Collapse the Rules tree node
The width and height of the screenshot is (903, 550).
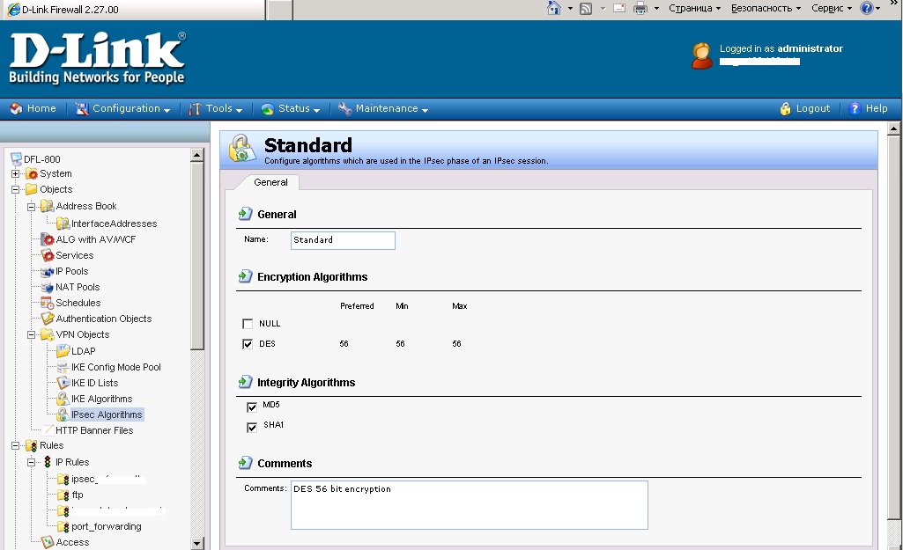16,445
